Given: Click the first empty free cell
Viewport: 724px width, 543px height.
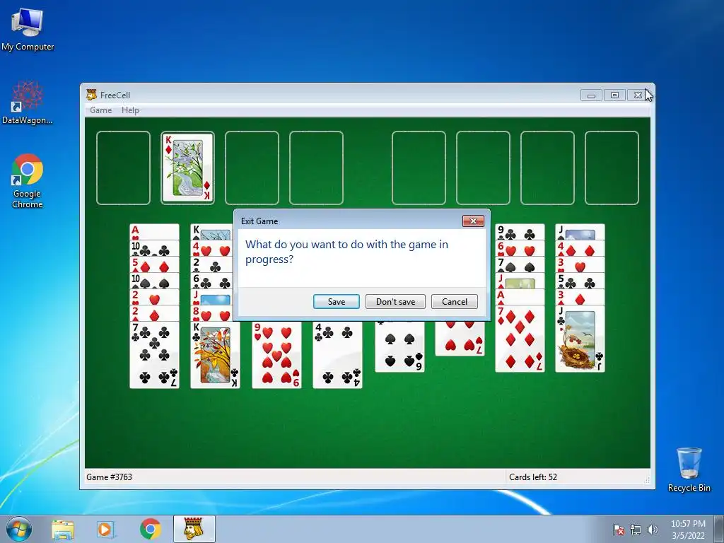Looking at the screenshot, I should 123,168.
